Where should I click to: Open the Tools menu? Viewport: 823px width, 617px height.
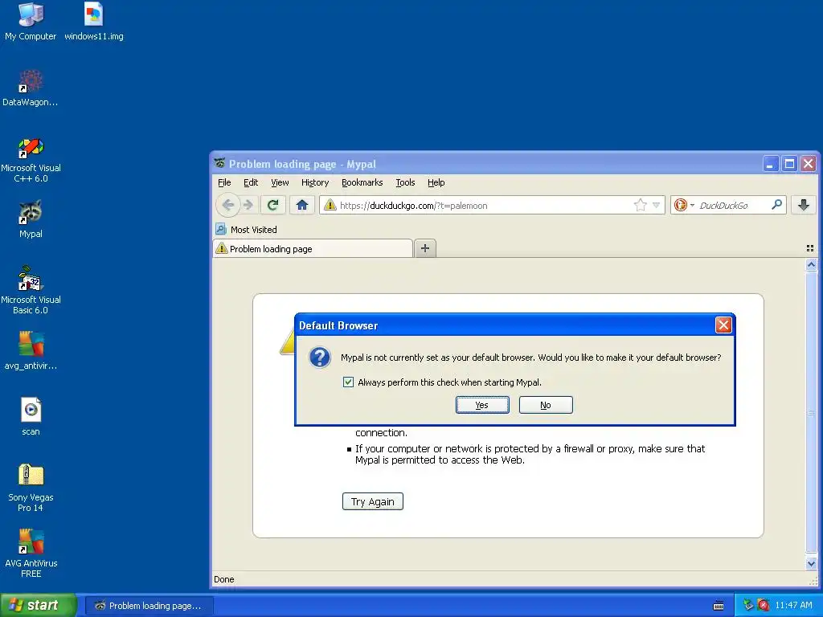click(405, 182)
